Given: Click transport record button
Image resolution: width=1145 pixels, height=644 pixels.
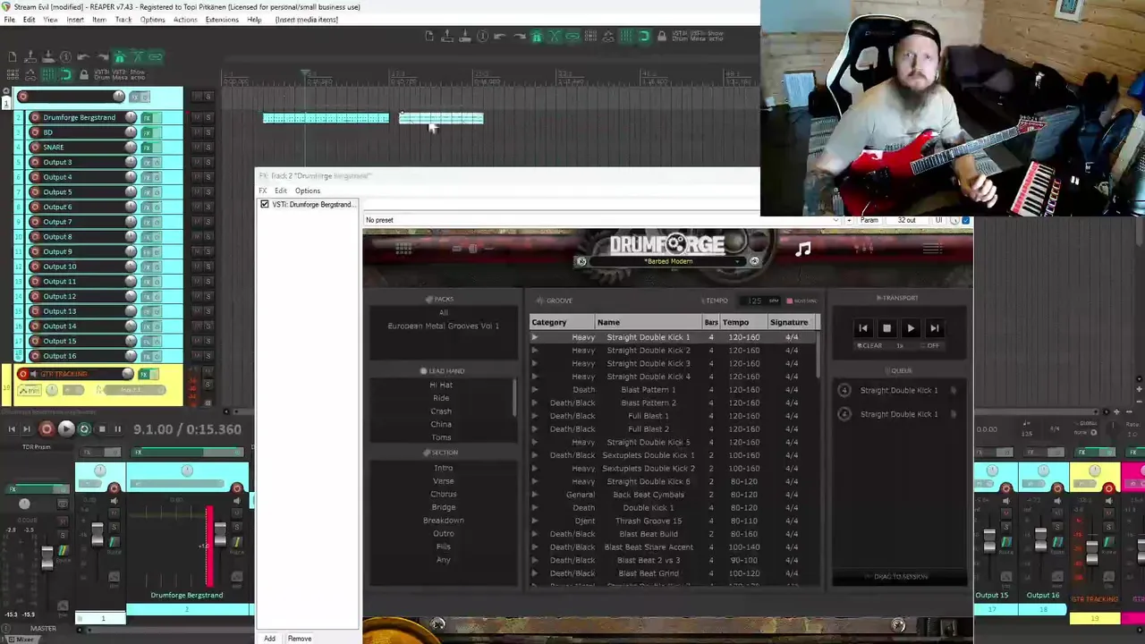Looking at the screenshot, I should [x=47, y=429].
